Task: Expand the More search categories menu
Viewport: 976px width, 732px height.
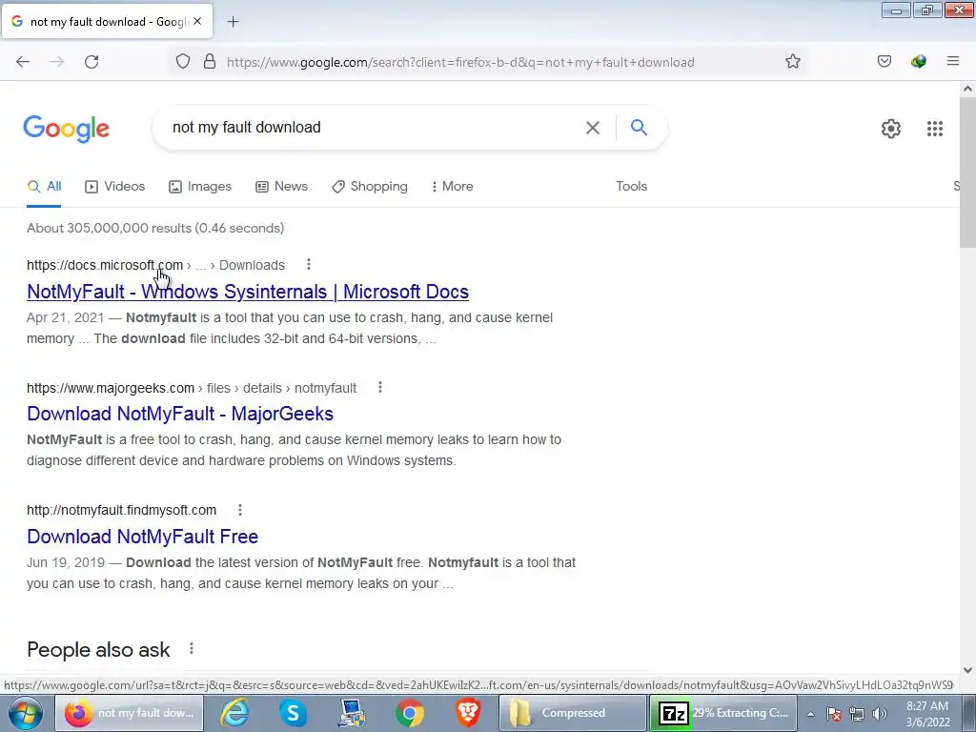Action: point(453,186)
